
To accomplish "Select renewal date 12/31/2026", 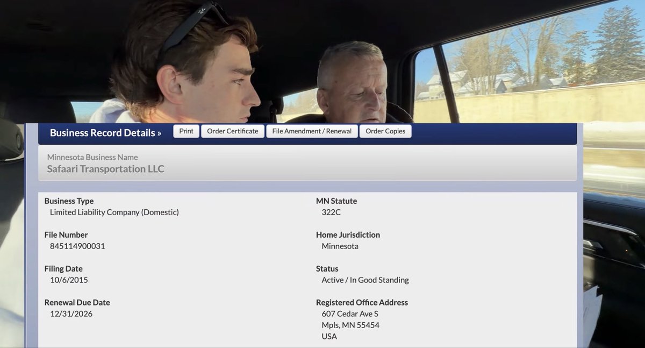I will [x=71, y=314].
